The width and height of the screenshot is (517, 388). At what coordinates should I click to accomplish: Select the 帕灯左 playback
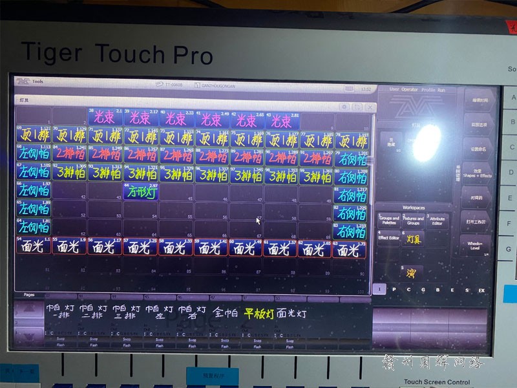[x=159, y=312]
